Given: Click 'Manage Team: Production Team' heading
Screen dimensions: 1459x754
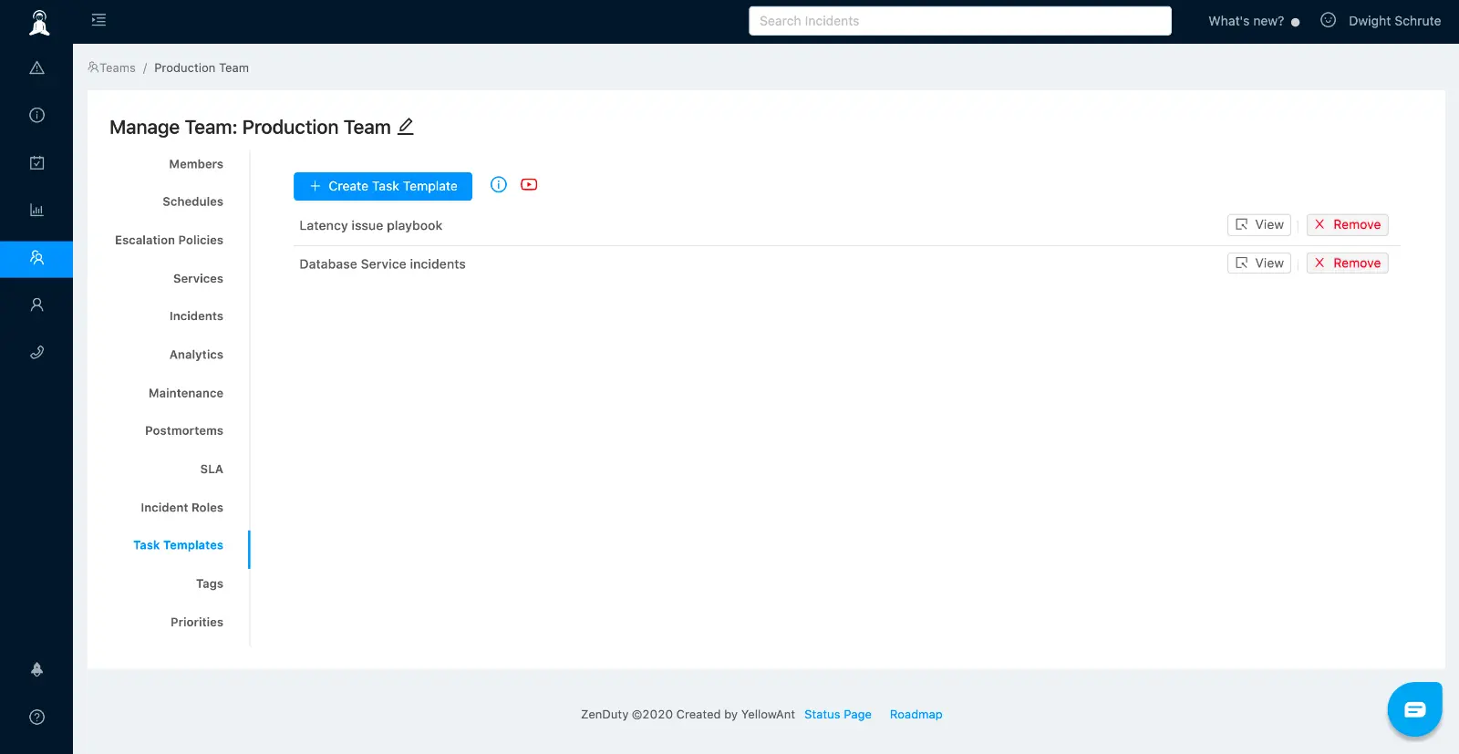Looking at the screenshot, I should [250, 127].
